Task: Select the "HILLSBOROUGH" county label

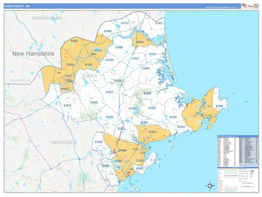Action: pos(21,80)
